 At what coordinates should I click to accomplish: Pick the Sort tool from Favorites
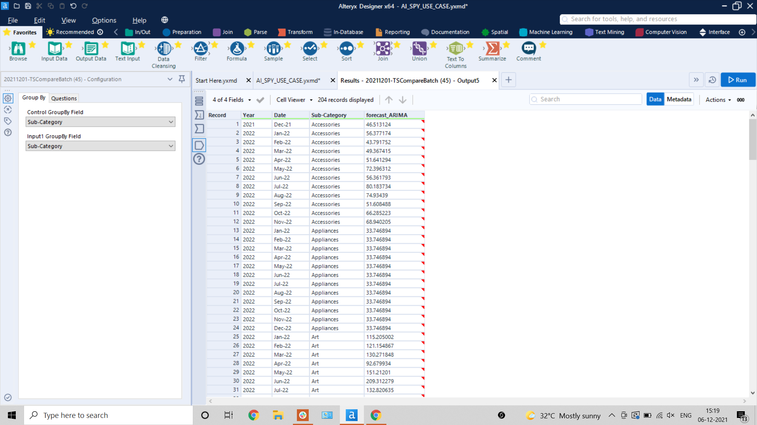coord(346,50)
